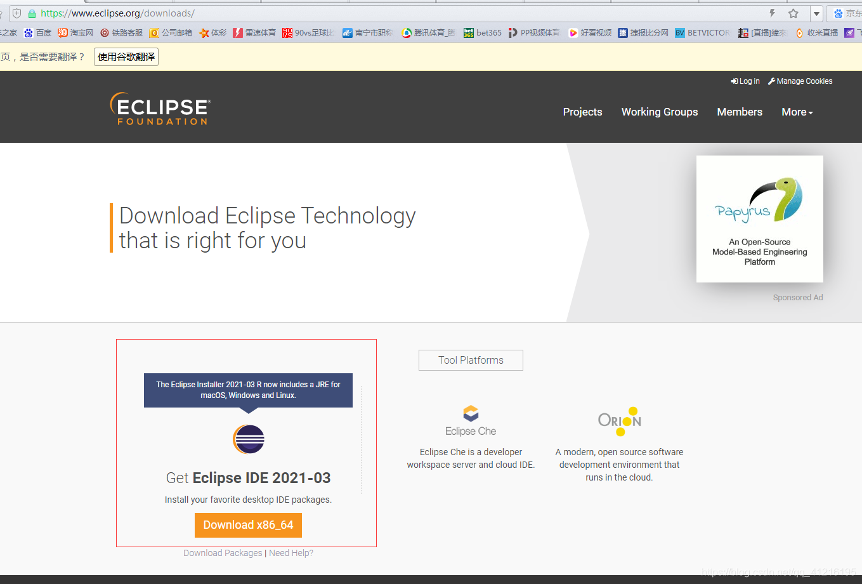Click the bookmark star icon
This screenshot has height=584, width=862.
[793, 13]
